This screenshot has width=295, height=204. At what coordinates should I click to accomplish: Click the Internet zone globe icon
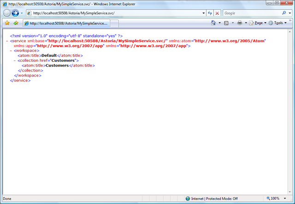(188, 198)
